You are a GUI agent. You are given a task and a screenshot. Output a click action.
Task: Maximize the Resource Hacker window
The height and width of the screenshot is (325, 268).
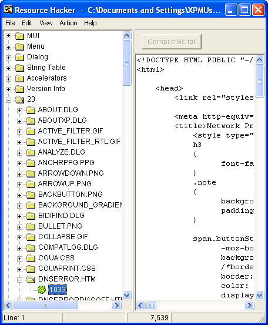[244, 10]
